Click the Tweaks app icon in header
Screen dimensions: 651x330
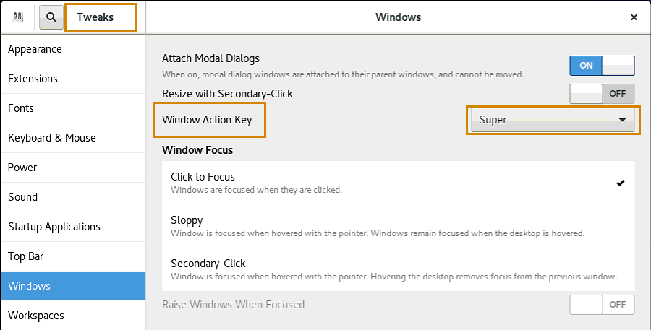click(17, 17)
